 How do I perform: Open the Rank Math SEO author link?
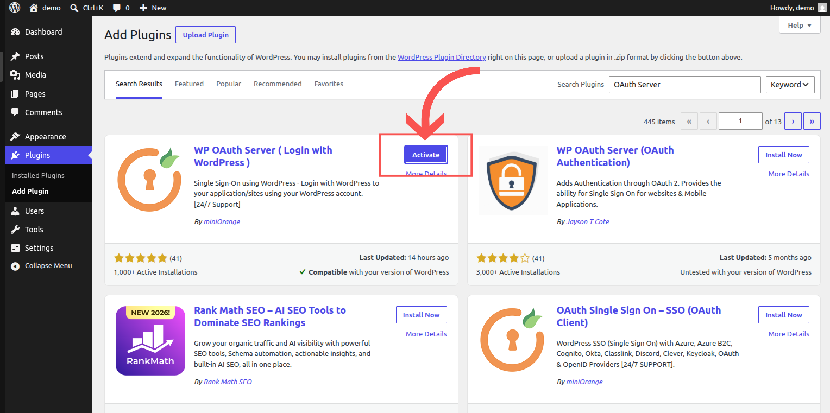[x=228, y=382]
